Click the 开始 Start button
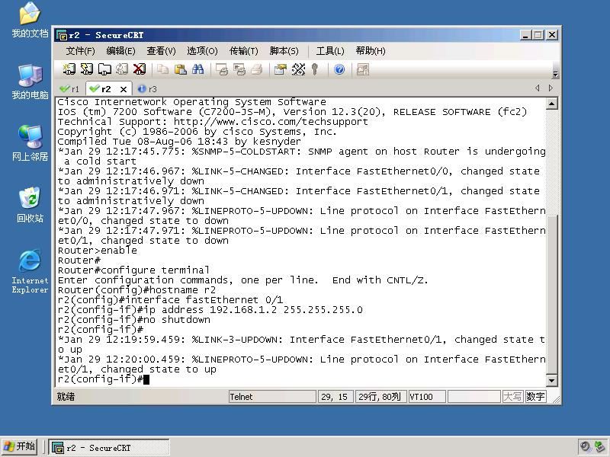Image resolution: width=610 pixels, height=457 pixels. [19, 446]
